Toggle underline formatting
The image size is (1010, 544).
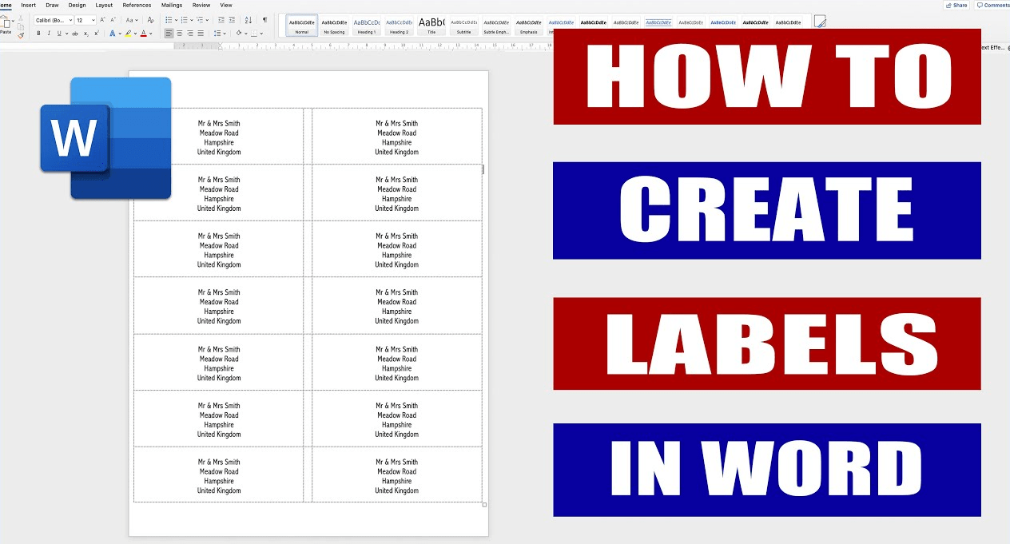coord(59,34)
